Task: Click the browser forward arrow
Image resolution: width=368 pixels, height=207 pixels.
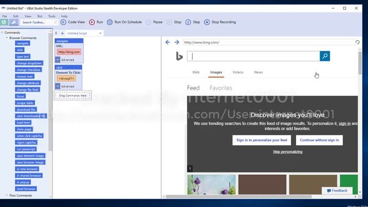Action: (x=177, y=42)
